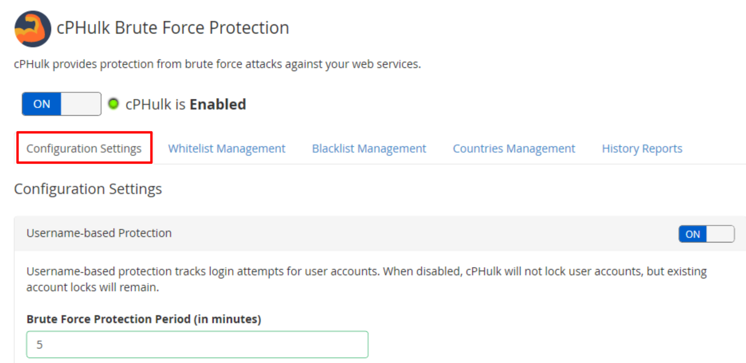Viewport: 746px width, 363px height.
Task: Click the green enabled status indicator dot
Action: pyautogui.click(x=113, y=104)
